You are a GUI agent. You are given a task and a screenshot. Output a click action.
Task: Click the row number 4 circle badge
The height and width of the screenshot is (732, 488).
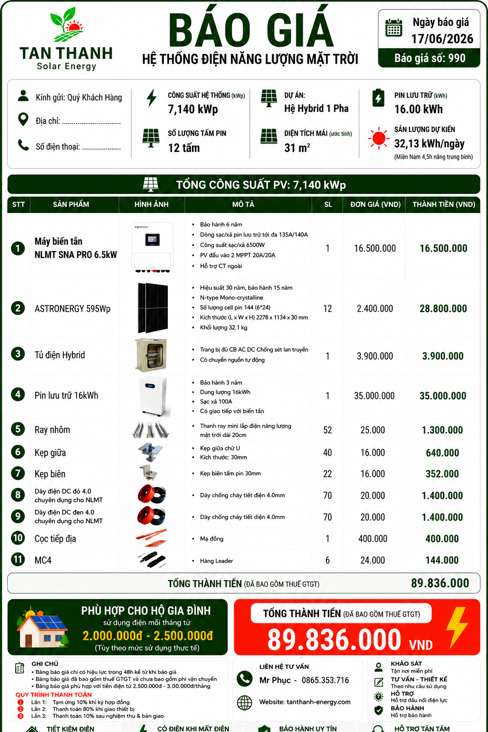pyautogui.click(x=18, y=394)
